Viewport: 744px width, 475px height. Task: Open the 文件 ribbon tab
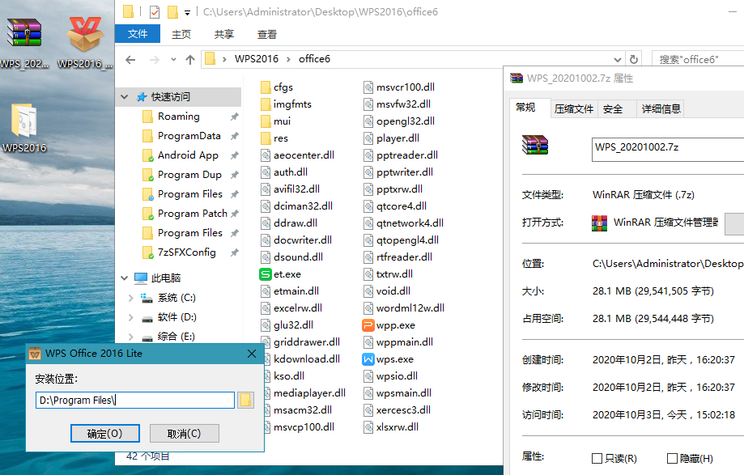(x=138, y=34)
